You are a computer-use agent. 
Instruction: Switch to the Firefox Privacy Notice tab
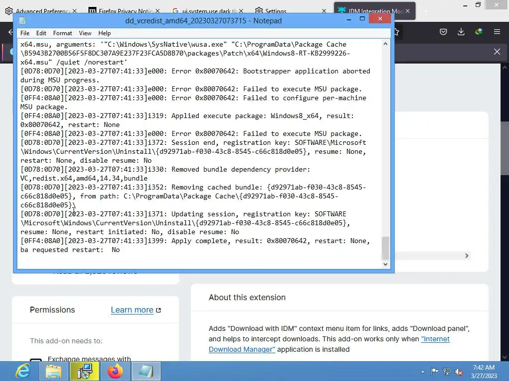pos(120,11)
